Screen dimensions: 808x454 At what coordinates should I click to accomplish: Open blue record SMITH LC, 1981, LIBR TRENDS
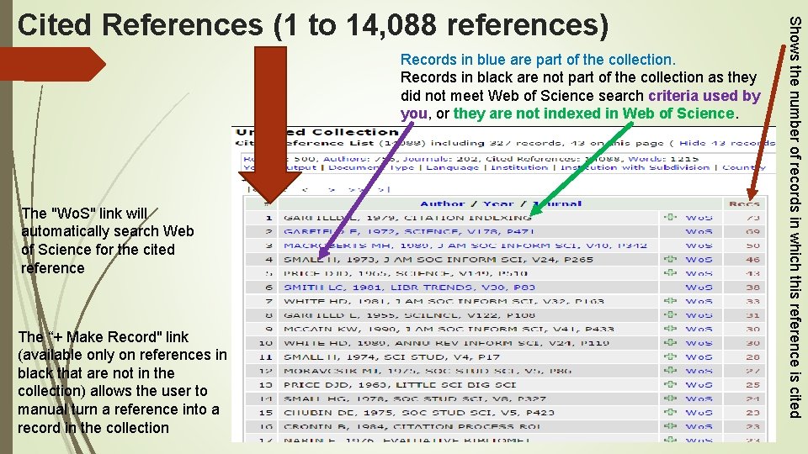coord(409,288)
